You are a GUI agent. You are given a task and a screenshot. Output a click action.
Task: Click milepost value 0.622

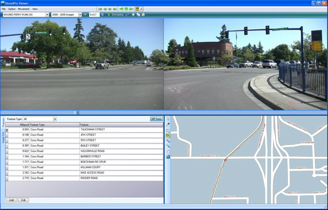(x=25, y=151)
